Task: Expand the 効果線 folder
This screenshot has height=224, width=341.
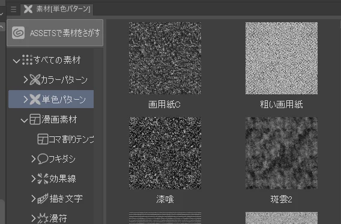Action: click(x=34, y=179)
